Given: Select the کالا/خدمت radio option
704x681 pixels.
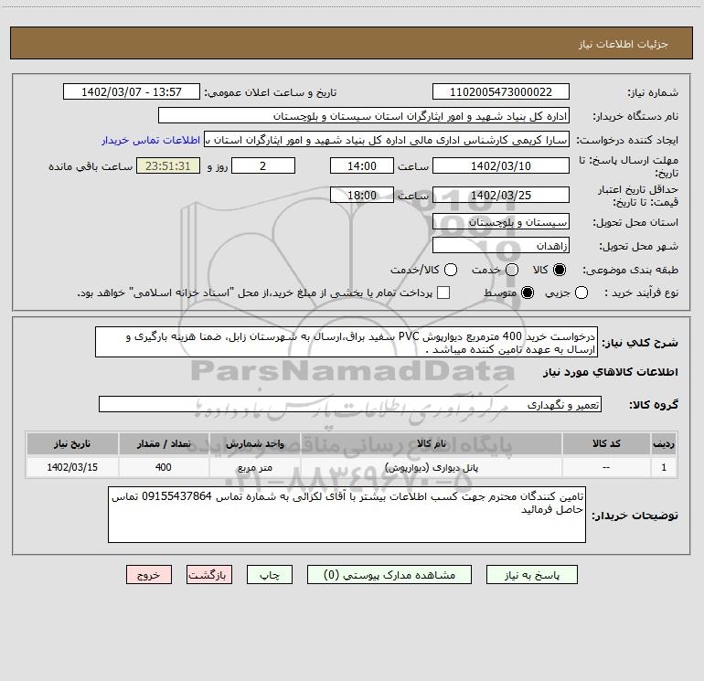Looking at the screenshot, I should pos(451,270).
